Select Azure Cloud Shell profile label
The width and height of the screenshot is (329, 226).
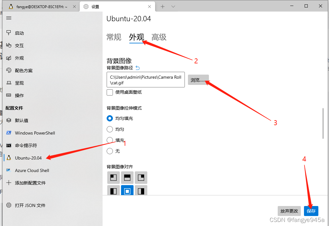point(32,170)
